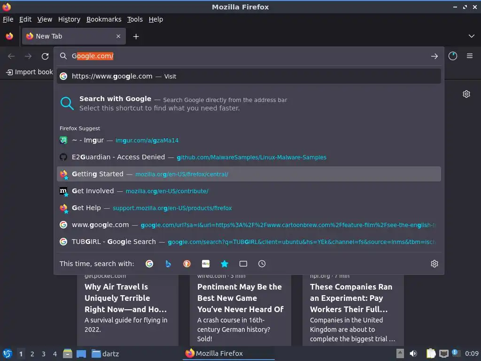The width and height of the screenshot is (481, 361).
Task: Open E2Guardian Access Denied github suggestion
Action: [249, 157]
